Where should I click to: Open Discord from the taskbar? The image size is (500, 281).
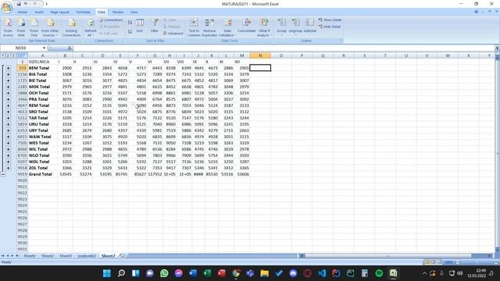point(293,273)
